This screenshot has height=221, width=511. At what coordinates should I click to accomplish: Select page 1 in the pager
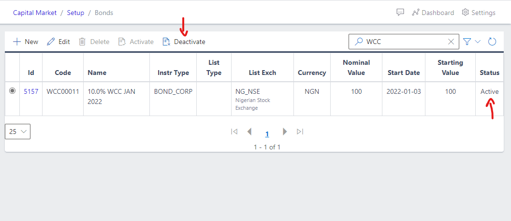pos(267,134)
